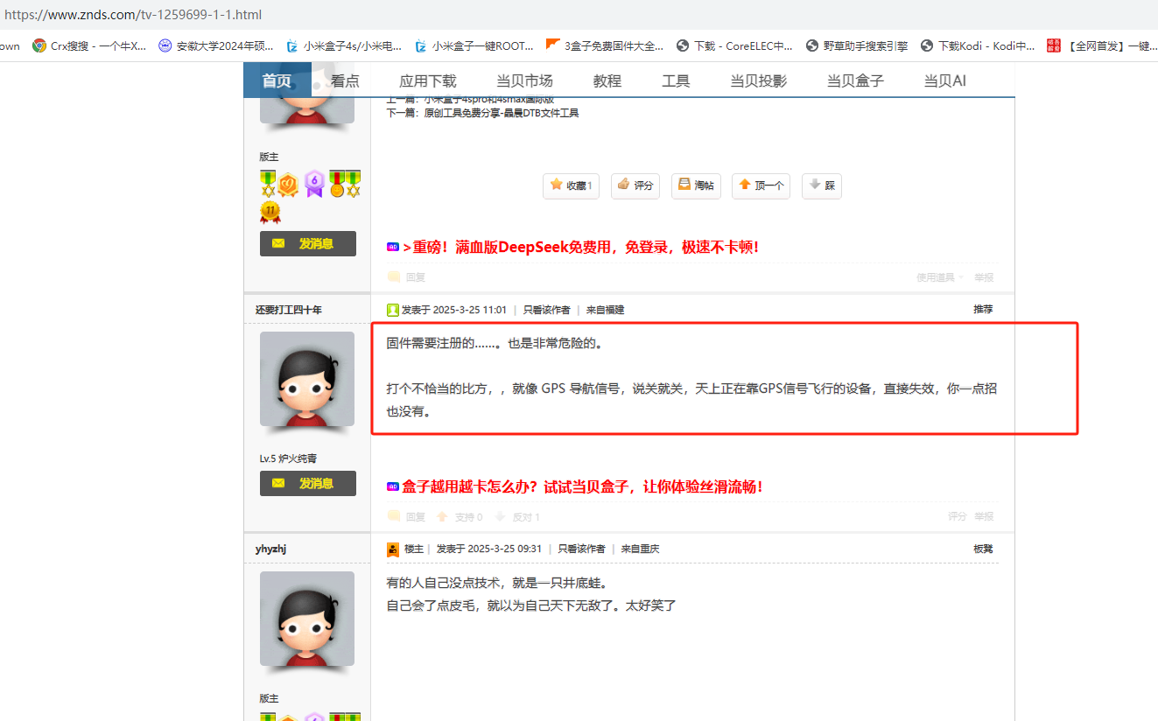Click avatar of user 还要打工四十年
This screenshot has width=1158, height=721.
coord(306,379)
